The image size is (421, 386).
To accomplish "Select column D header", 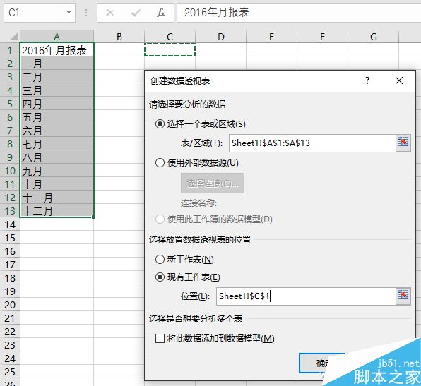I will click(x=220, y=37).
